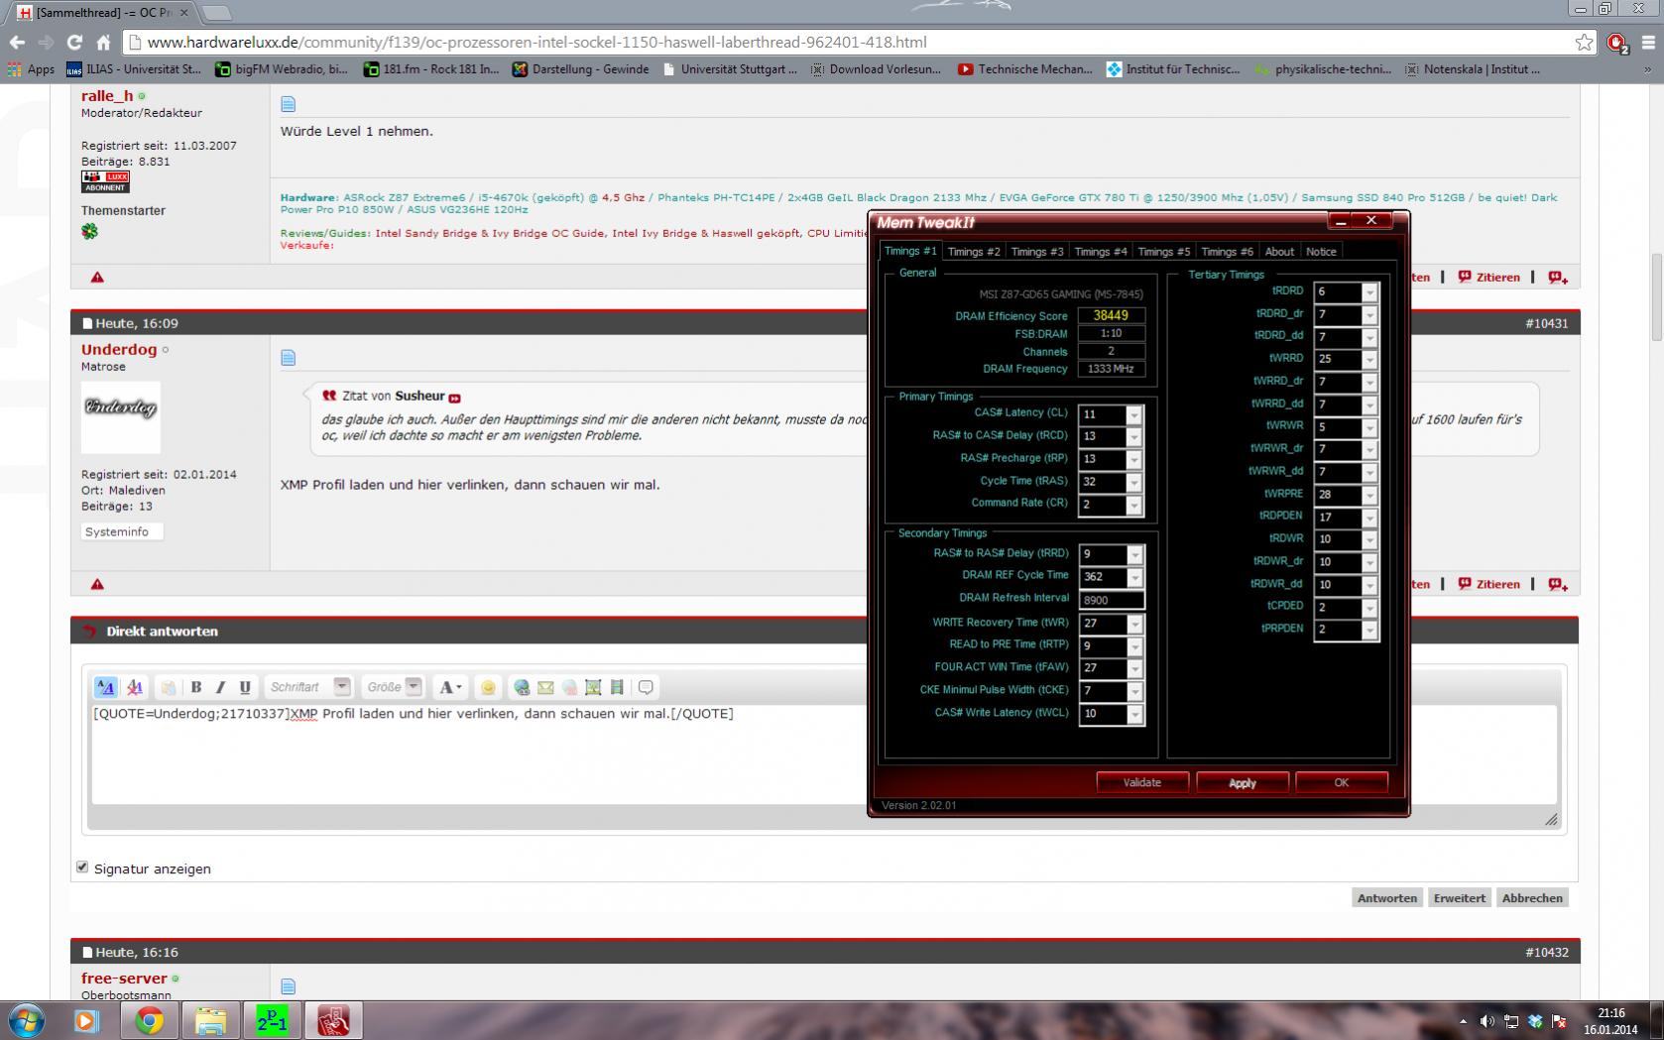Image resolution: width=1664 pixels, height=1040 pixels.
Task: Open the Underdog username link
Action: tap(119, 349)
